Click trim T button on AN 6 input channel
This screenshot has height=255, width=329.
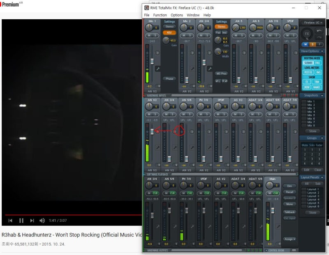point(261,53)
